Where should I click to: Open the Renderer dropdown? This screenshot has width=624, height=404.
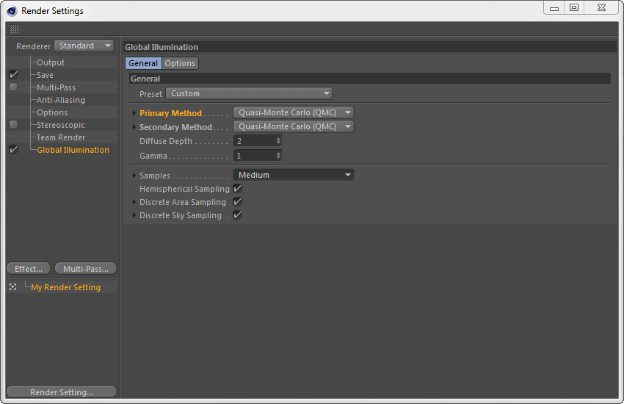(x=84, y=46)
